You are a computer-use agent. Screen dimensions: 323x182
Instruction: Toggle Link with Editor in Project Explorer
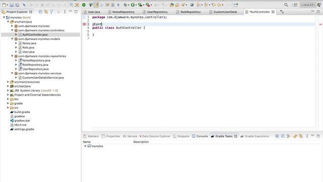pos(46,12)
